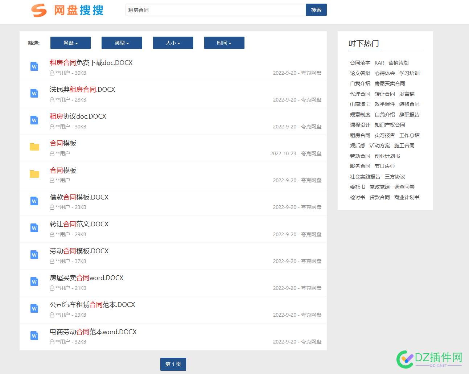Screen dimensions: 469x374
Task: Click hot tag 代理合同
Action: pos(360,94)
